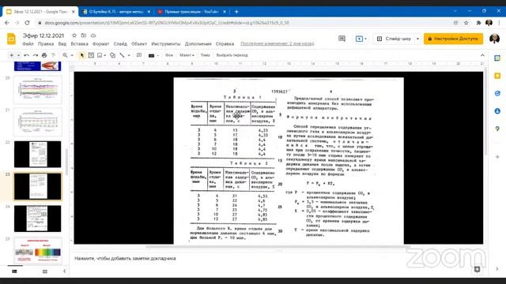Print the presentation

(44, 55)
